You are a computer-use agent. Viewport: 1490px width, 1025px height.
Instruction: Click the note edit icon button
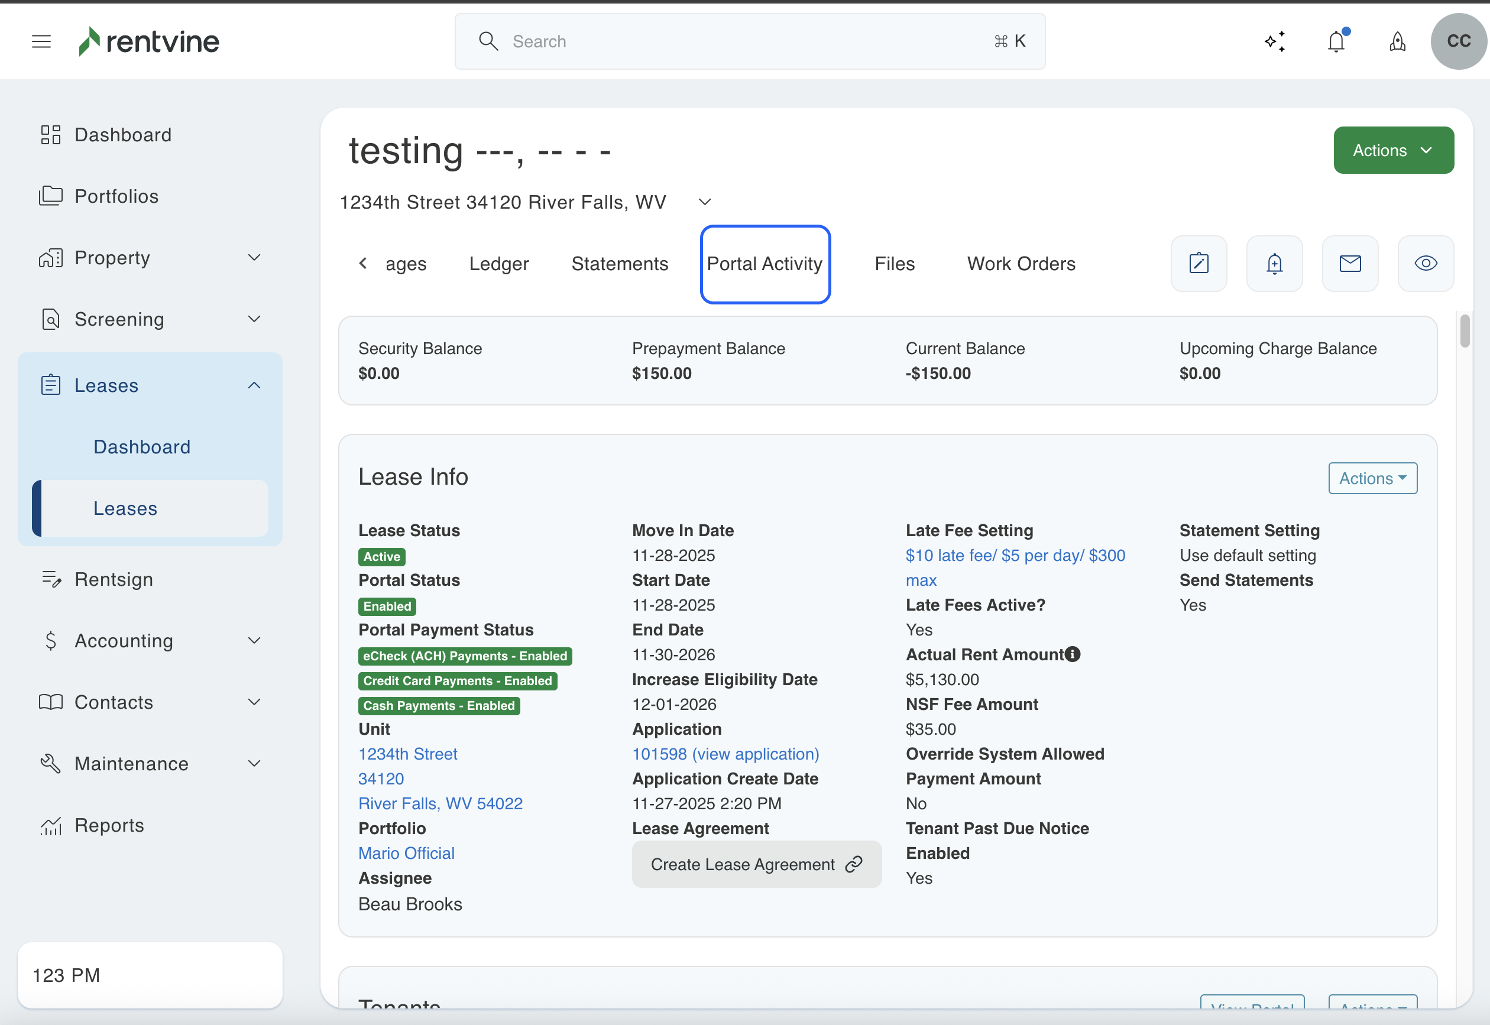(x=1199, y=263)
